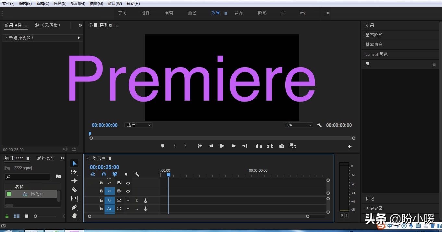Open the Program monitor panel menu

[x=117, y=26]
